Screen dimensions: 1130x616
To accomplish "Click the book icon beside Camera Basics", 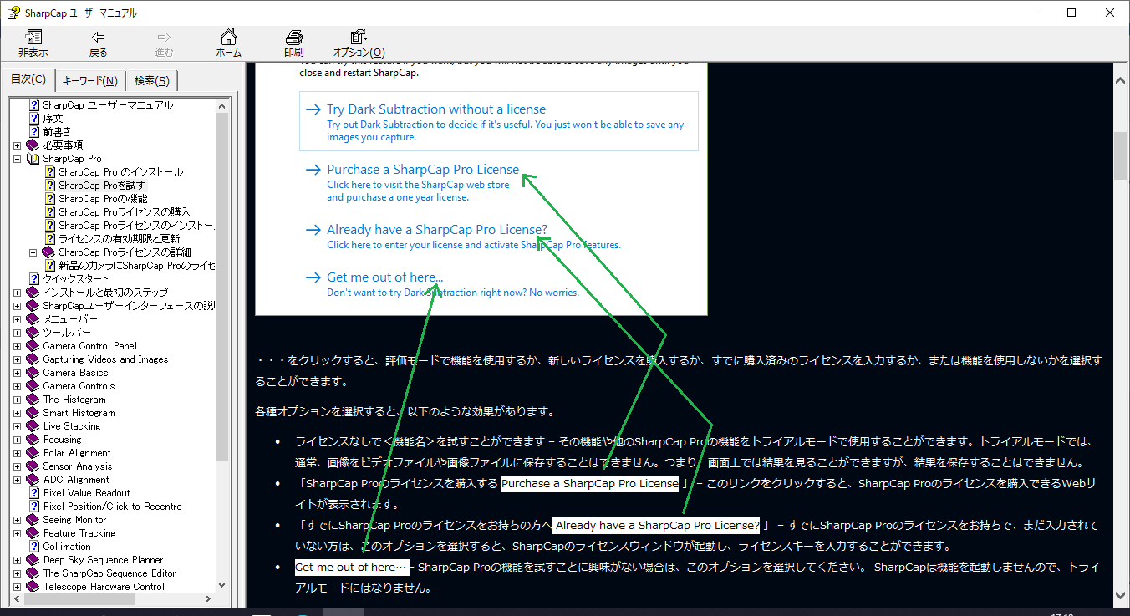I will point(33,373).
